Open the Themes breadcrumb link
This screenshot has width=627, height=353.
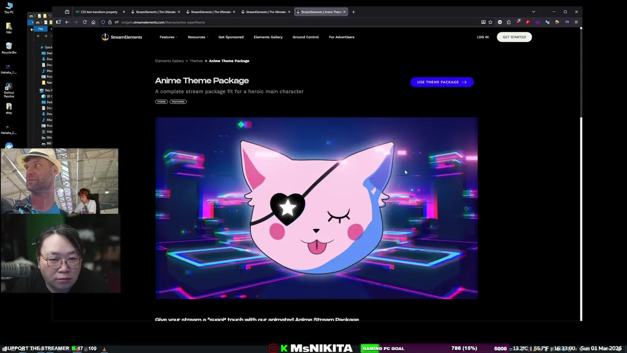coord(196,61)
